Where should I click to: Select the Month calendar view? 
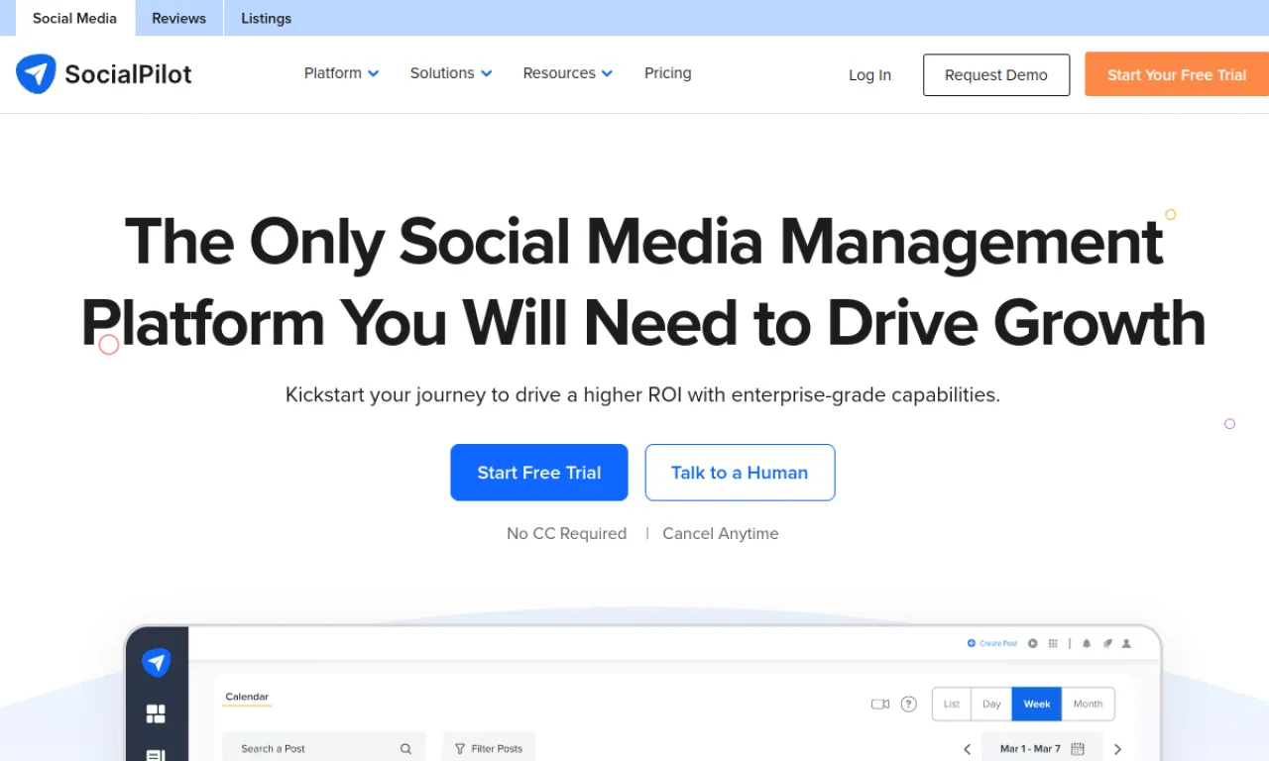[x=1088, y=705]
